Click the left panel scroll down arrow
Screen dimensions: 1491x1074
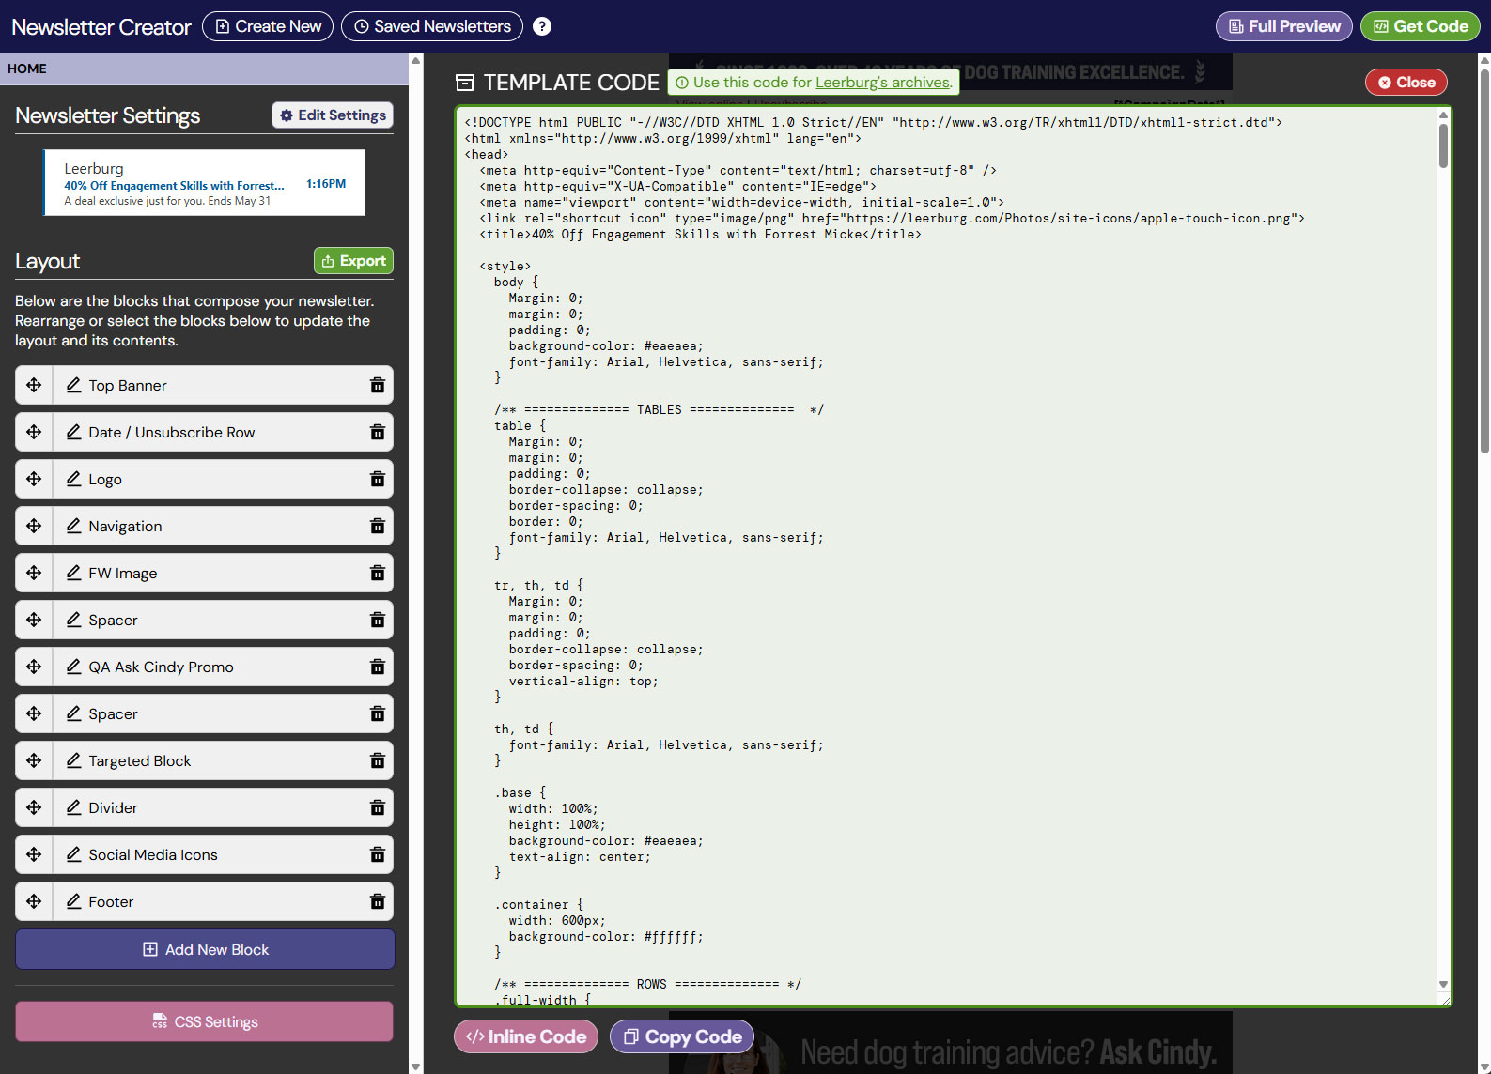[416, 1066]
